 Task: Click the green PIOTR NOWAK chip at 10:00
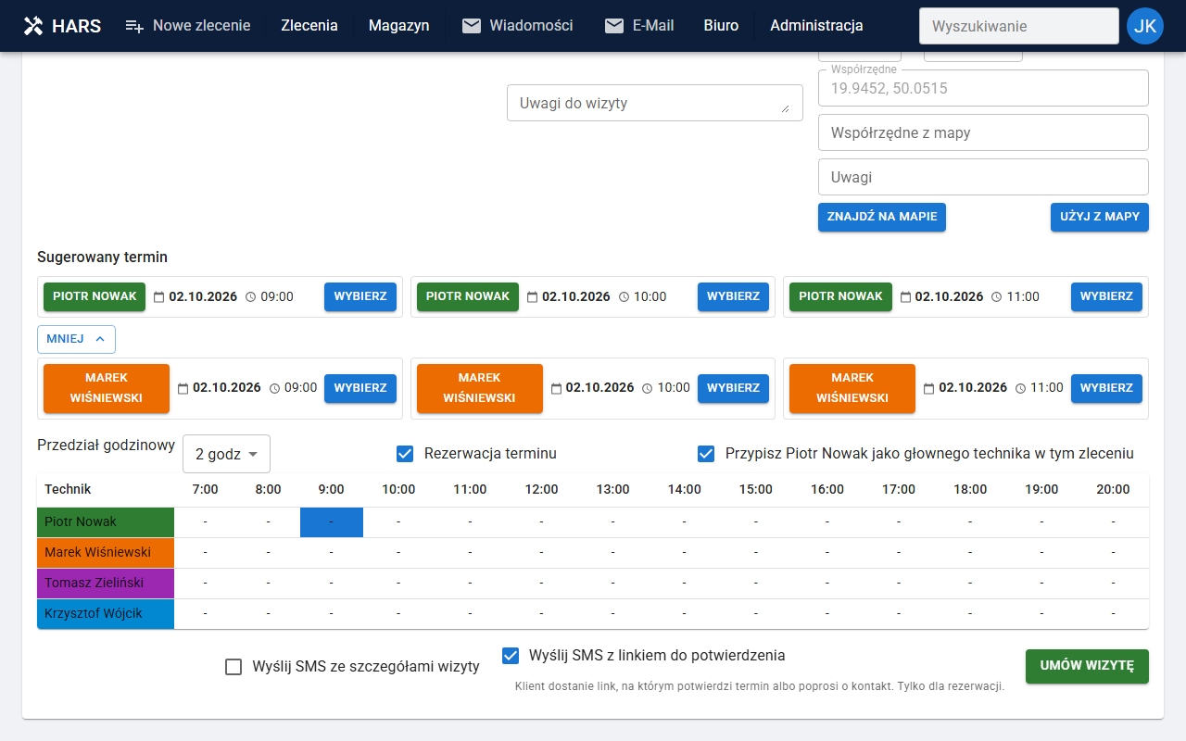[468, 296]
